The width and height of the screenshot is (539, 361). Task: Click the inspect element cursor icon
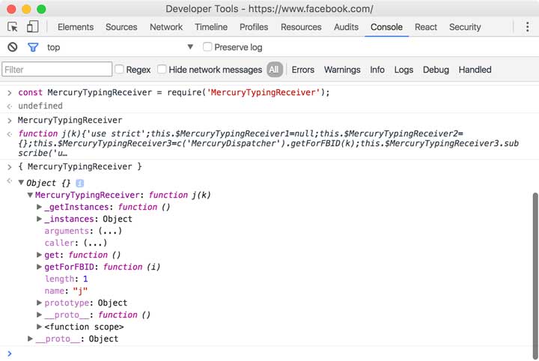(x=13, y=27)
